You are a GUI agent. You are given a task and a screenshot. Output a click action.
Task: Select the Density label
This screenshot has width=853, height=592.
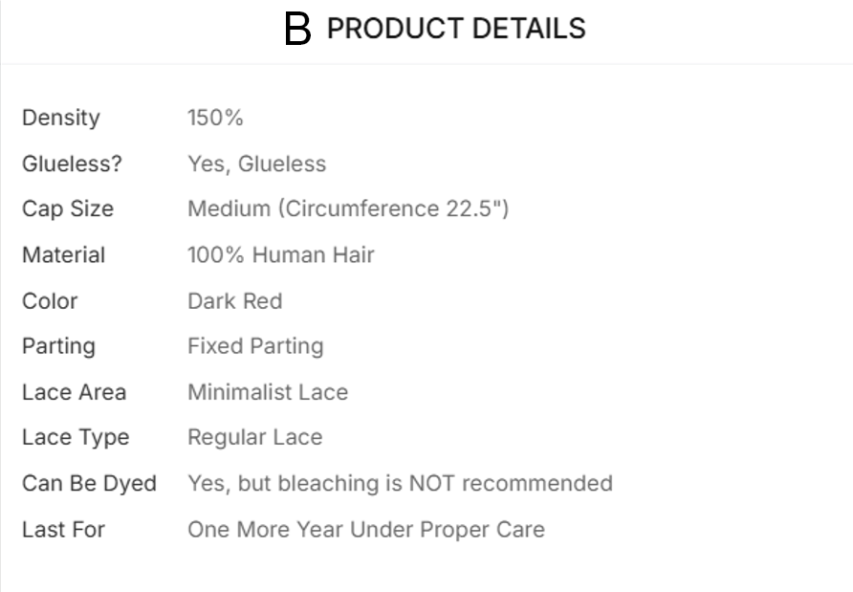pos(61,118)
